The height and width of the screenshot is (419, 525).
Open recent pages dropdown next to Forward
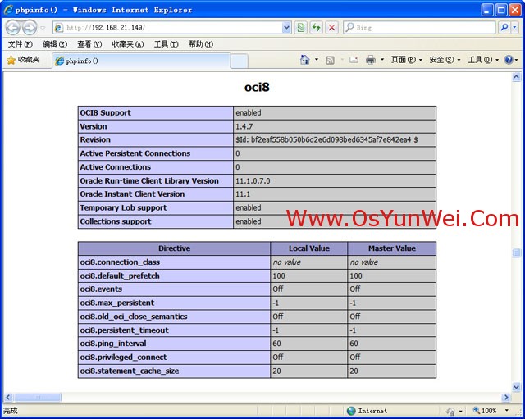43,28
